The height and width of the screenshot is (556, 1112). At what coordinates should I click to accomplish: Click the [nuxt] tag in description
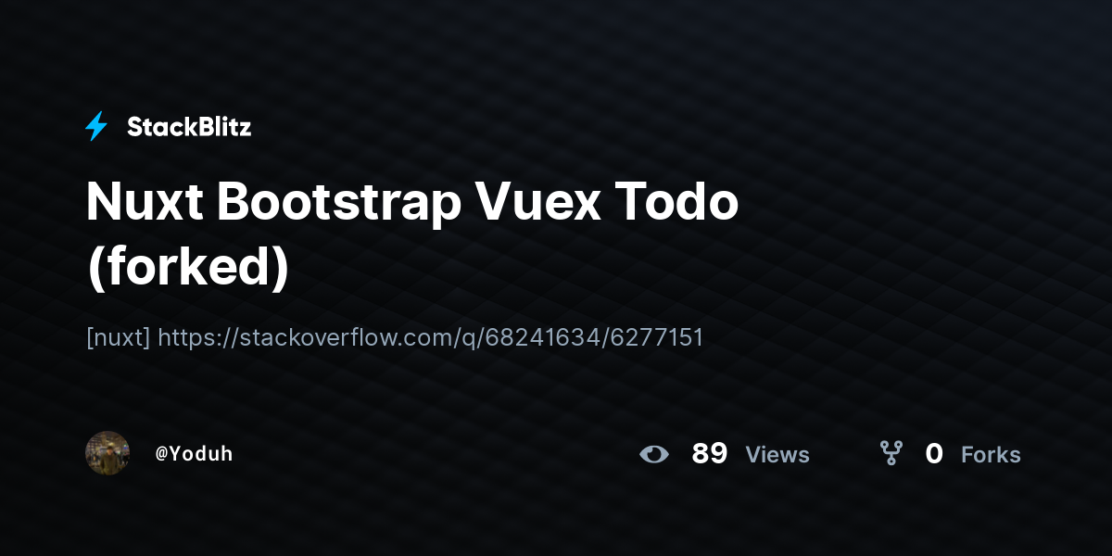pyautogui.click(x=118, y=337)
